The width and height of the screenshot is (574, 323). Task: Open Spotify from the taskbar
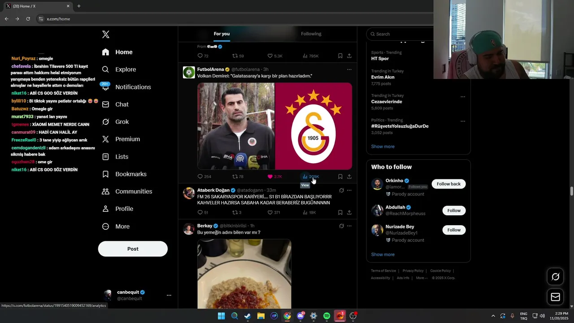pos(326,316)
